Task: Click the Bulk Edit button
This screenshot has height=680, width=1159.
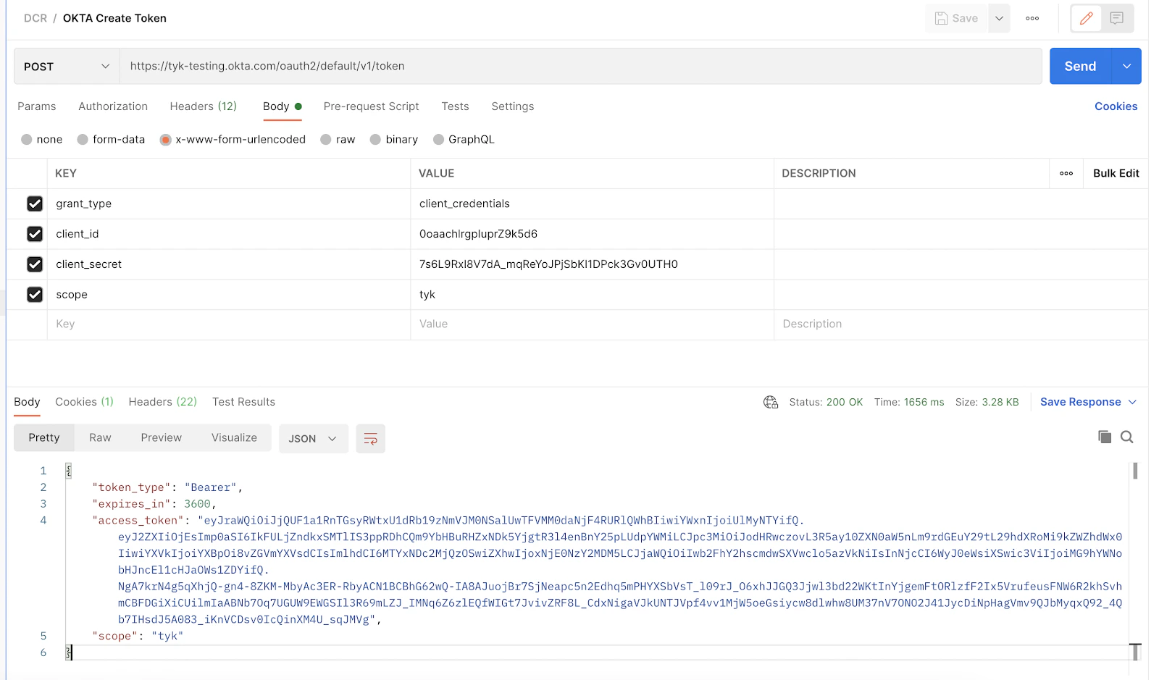Action: 1116,173
